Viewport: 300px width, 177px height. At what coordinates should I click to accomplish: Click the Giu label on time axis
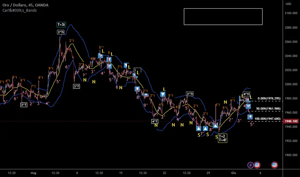click(x=234, y=173)
